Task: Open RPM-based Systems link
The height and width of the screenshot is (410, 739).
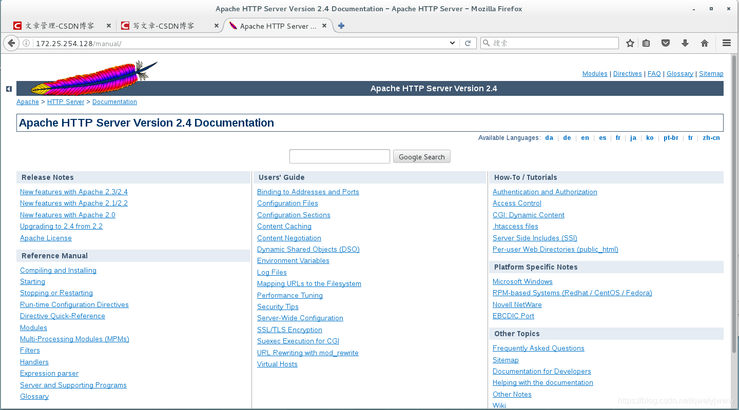Action: click(x=572, y=293)
